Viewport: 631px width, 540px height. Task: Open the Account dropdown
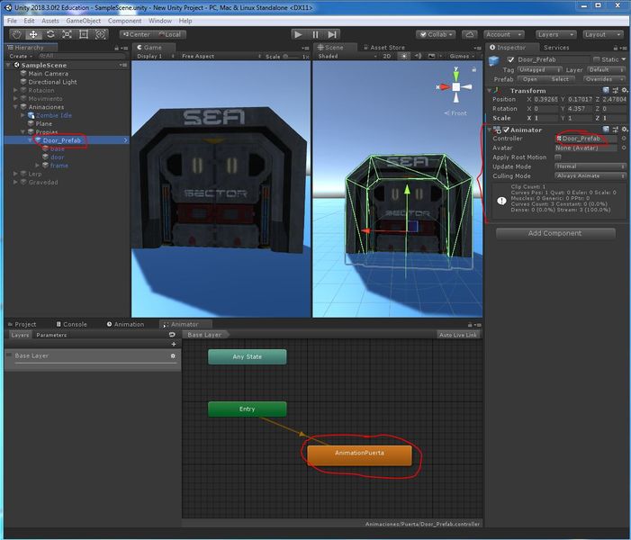coord(503,34)
